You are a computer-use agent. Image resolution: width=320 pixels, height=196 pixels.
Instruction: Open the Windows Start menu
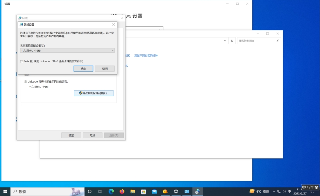click(5, 192)
